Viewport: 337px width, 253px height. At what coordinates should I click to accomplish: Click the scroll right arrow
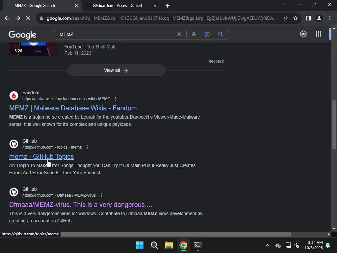(x=329, y=234)
